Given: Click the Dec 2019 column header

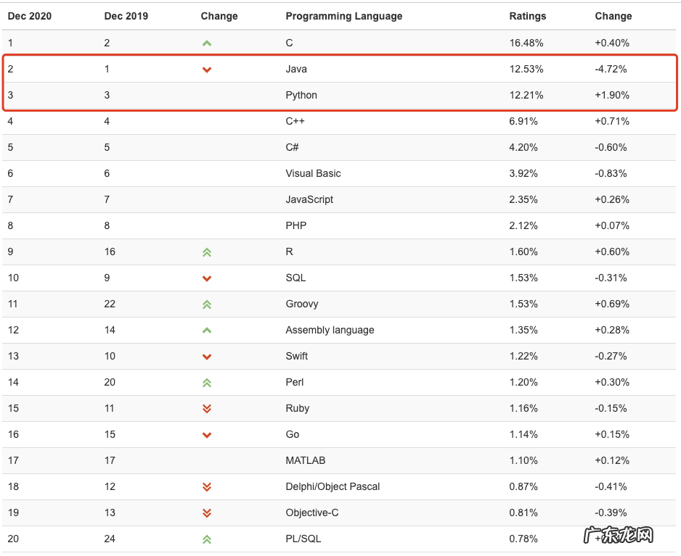Looking at the screenshot, I should click(x=126, y=16).
